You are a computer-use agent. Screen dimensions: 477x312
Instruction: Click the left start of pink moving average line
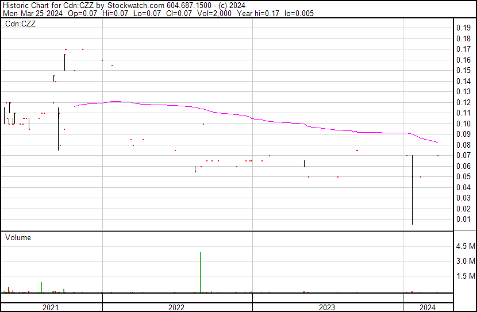tap(75, 106)
